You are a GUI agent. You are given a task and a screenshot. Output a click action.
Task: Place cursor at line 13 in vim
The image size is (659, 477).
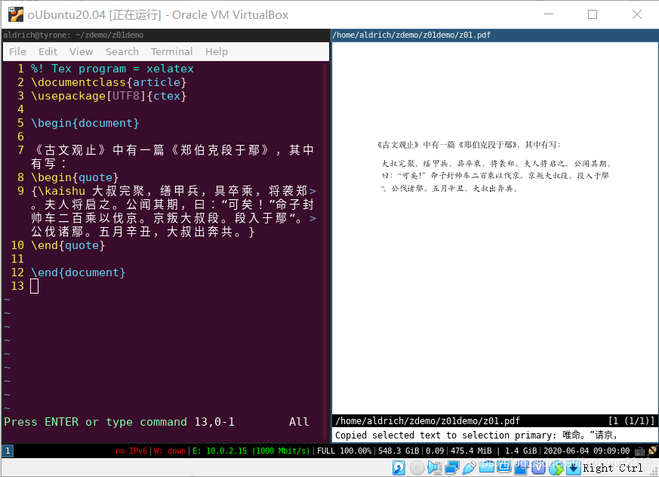[x=35, y=286]
